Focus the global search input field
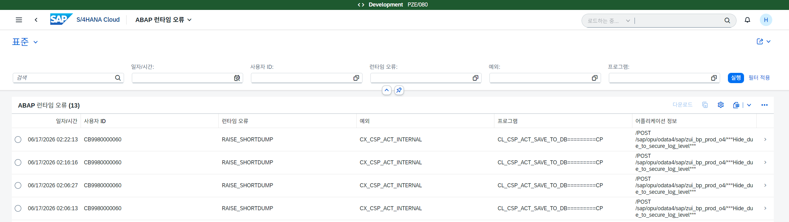 click(679, 21)
